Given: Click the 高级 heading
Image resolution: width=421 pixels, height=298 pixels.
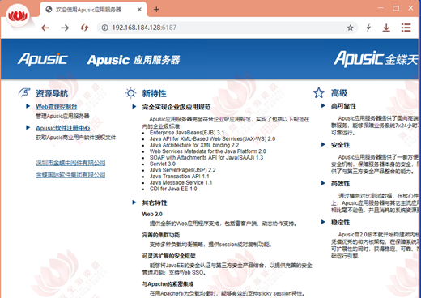Looking at the screenshot, I should 339,93.
